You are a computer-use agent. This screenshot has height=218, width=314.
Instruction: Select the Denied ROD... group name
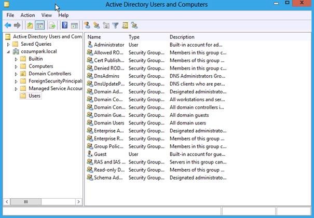(109, 69)
